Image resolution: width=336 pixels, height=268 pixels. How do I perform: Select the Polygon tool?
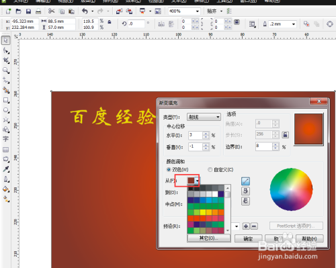6,120
